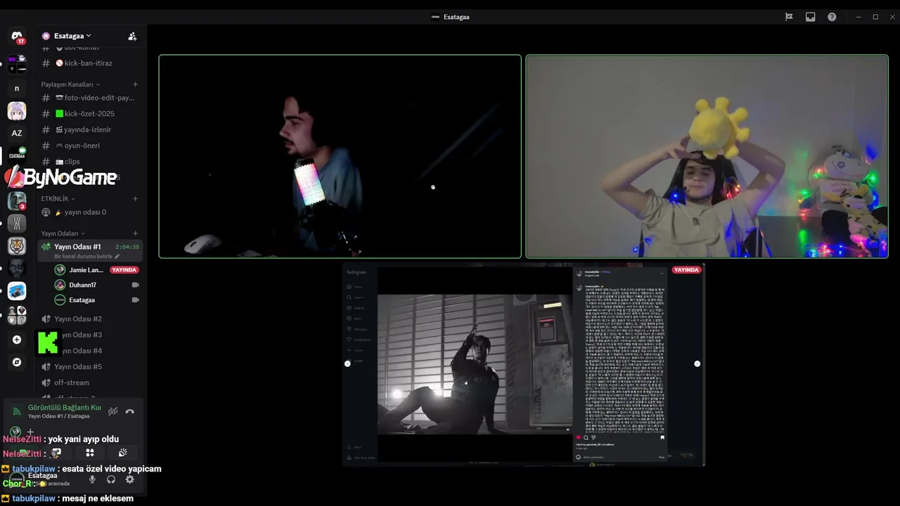900x506 pixels.
Task: Toggle microphone mute in user panel
Action: 92,479
